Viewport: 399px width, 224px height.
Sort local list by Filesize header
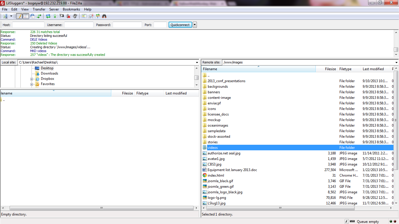click(123, 93)
